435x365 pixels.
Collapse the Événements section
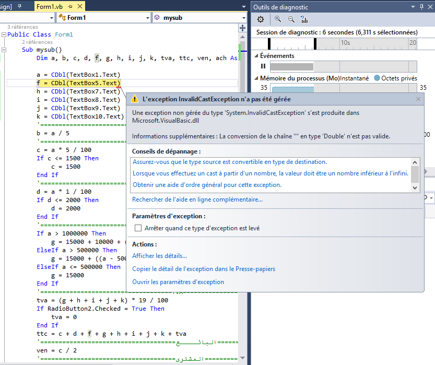click(x=256, y=56)
